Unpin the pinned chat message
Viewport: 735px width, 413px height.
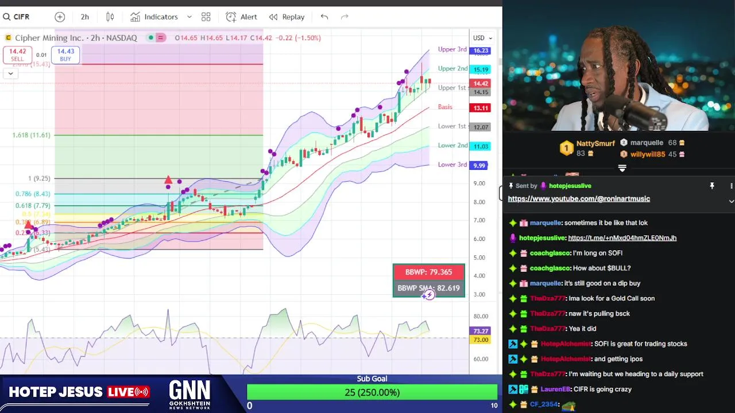(712, 186)
